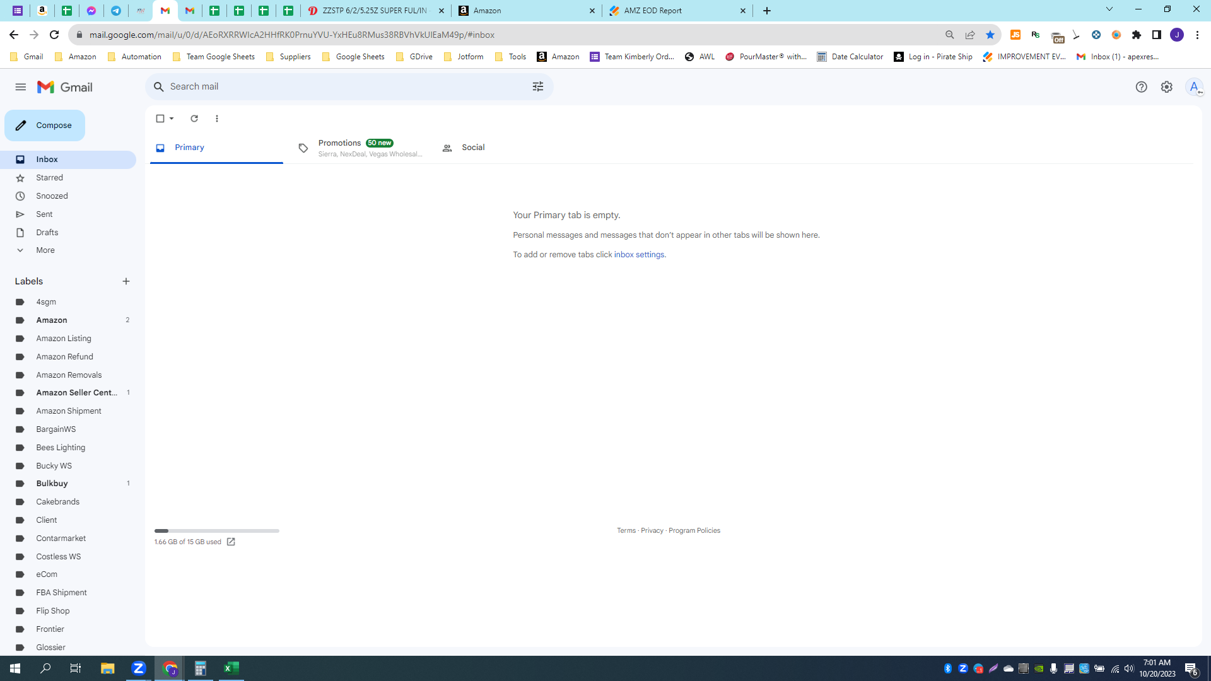Open the Terms link

pyautogui.click(x=626, y=531)
